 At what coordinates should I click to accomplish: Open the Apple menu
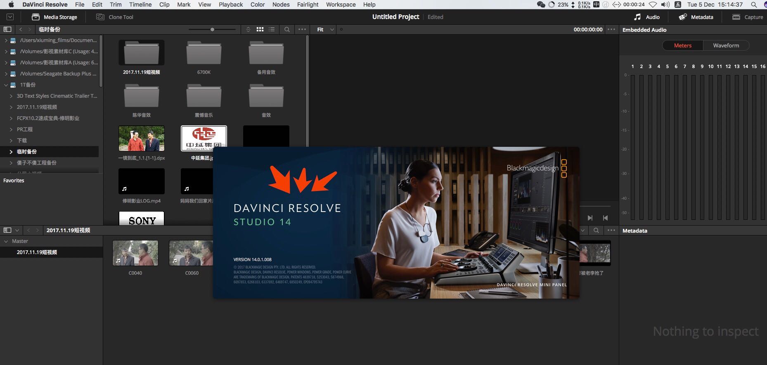tap(11, 5)
